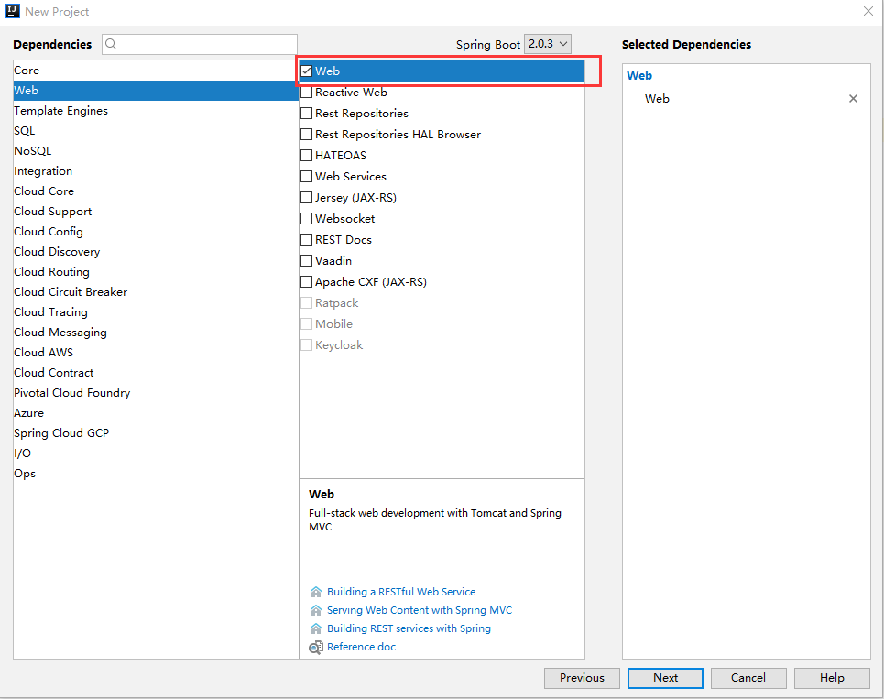Viewport: 884px width, 699px height.
Task: Open Serving Web Content with Spring MVC link
Action: 420,610
